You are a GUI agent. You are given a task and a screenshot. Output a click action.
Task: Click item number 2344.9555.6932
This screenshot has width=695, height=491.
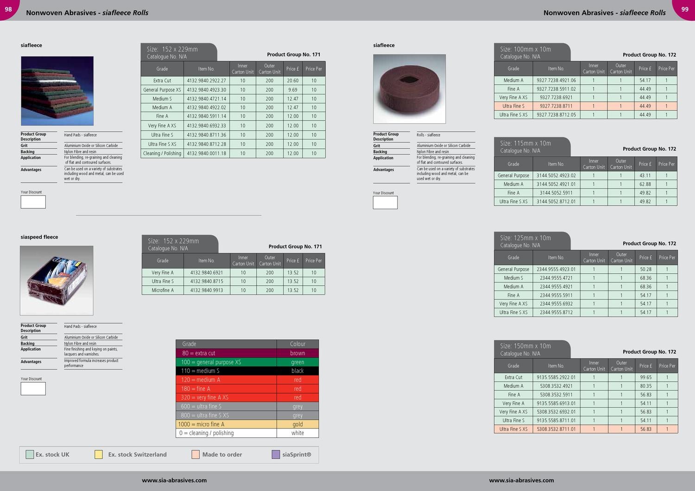556,304
